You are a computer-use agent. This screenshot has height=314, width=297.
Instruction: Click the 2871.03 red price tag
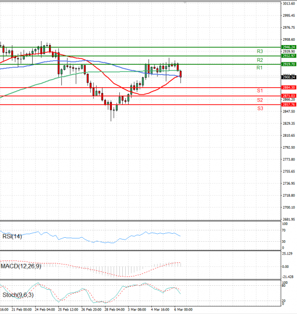tap(289, 96)
